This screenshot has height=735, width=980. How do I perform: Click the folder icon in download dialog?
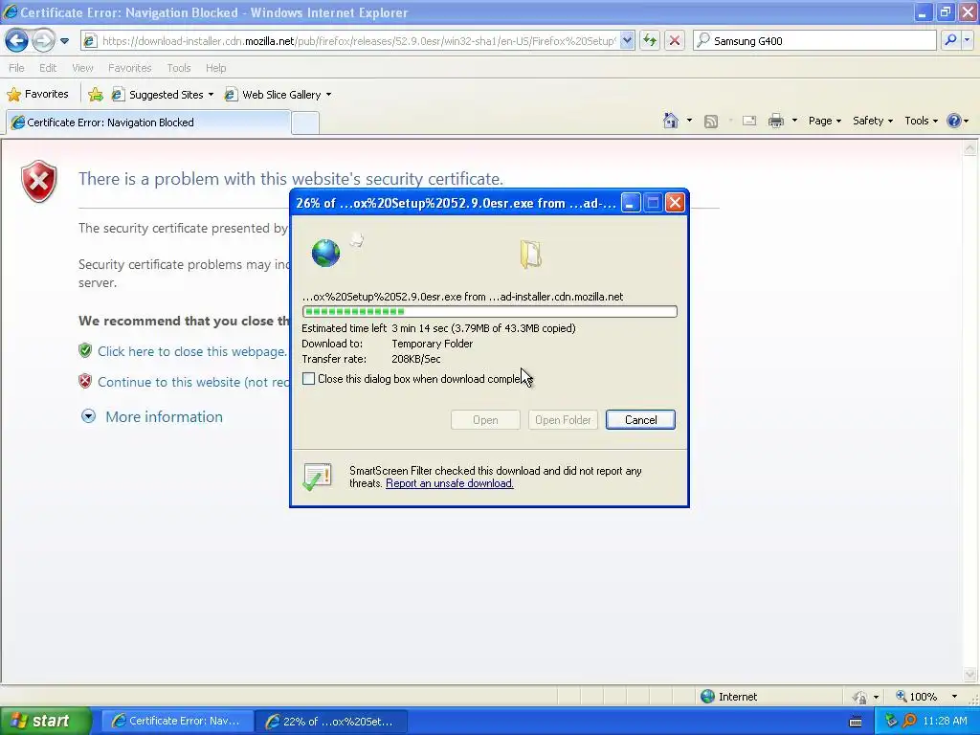coord(530,255)
